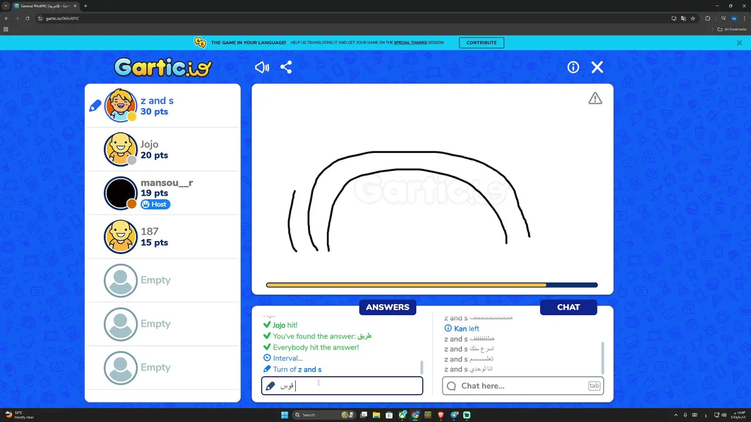Open the share room icon
The image size is (751, 422).
point(286,67)
